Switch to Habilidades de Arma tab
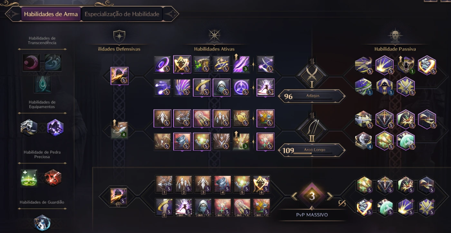Image resolution: width=451 pixels, height=233 pixels. [x=51, y=14]
